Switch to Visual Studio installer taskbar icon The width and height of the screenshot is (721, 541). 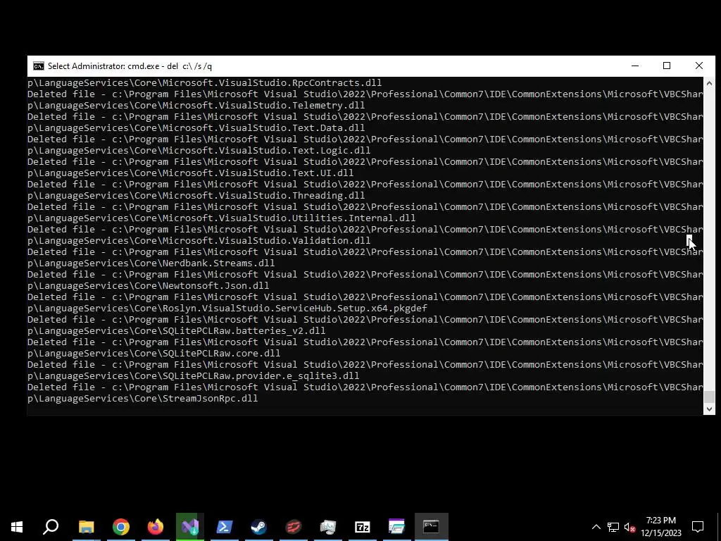coord(190,527)
